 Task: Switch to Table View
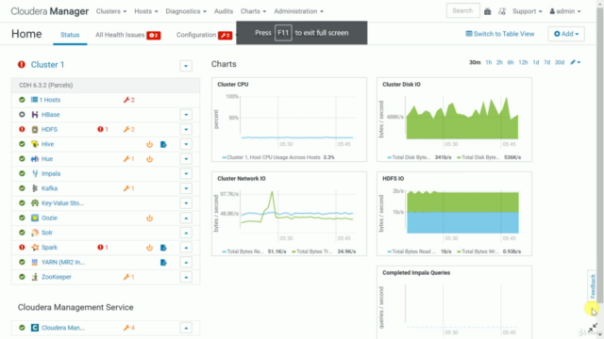[x=500, y=34]
